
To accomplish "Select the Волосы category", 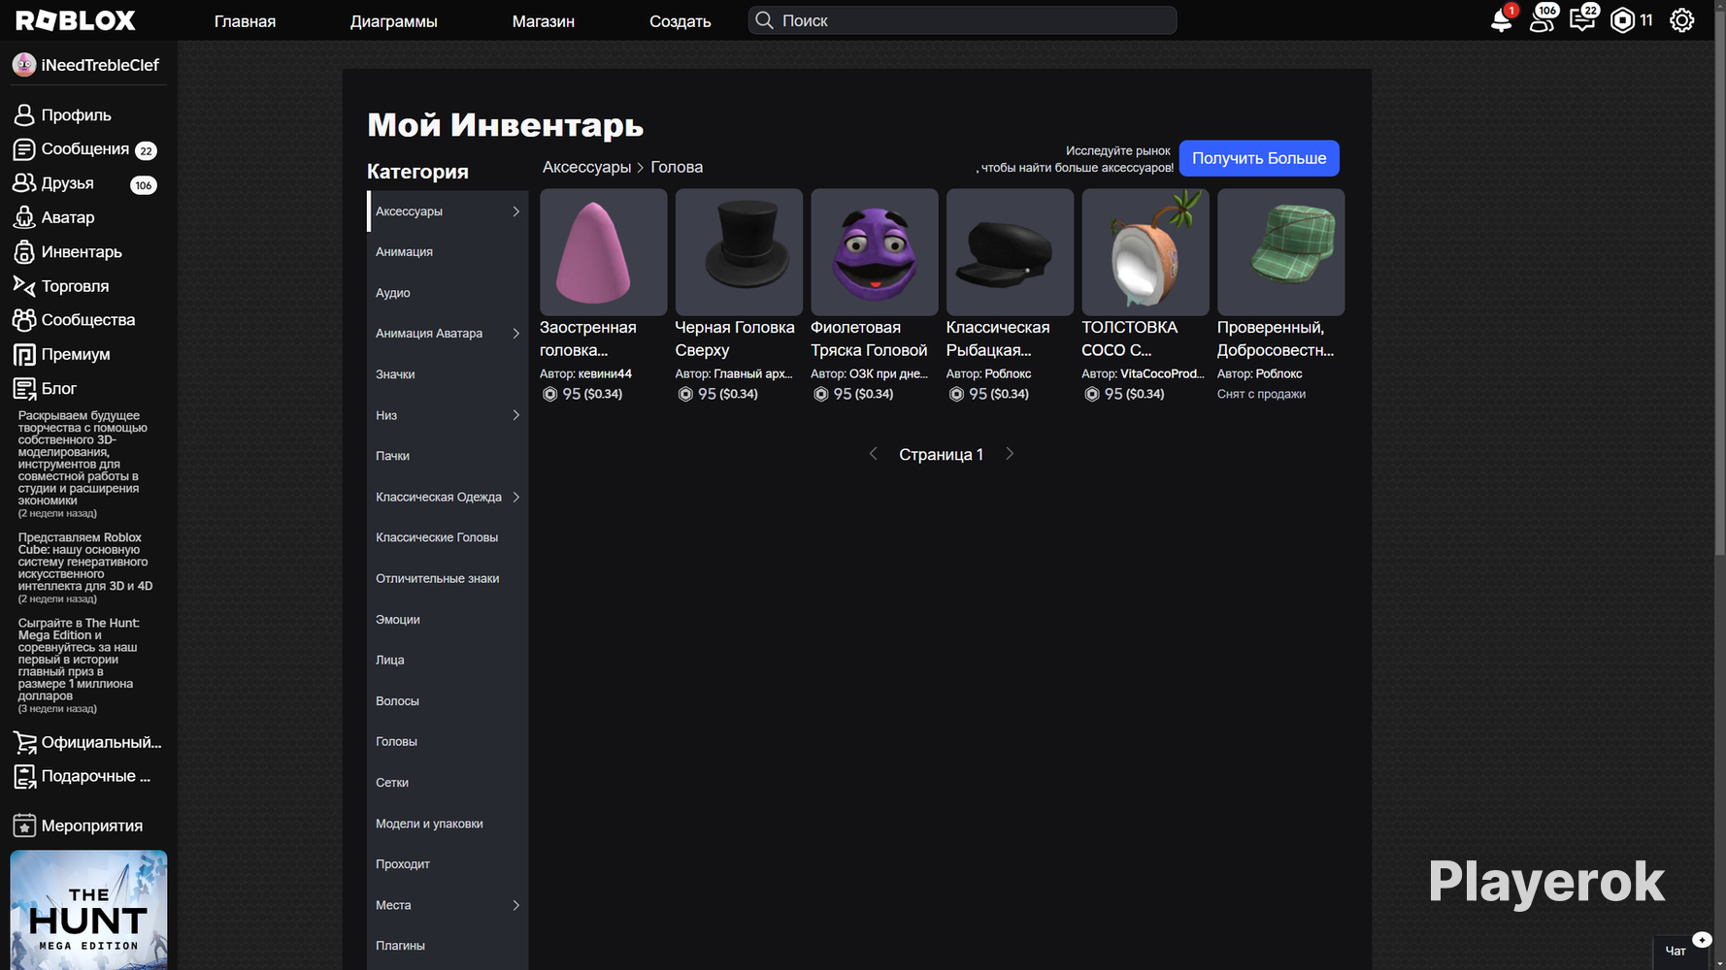I will [448, 700].
